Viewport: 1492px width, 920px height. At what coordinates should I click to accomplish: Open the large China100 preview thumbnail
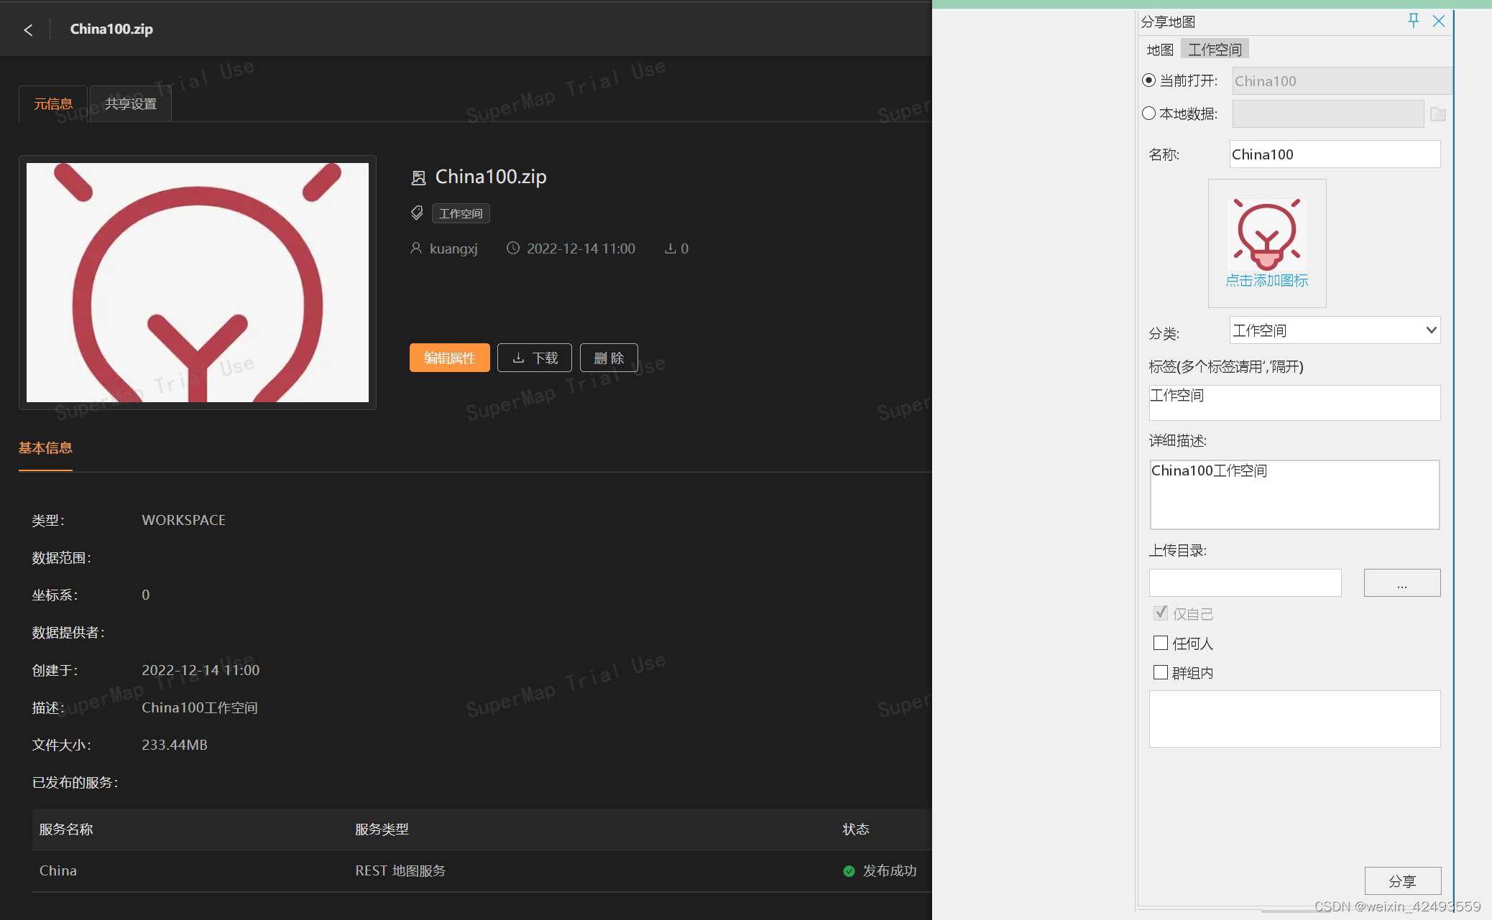point(198,282)
